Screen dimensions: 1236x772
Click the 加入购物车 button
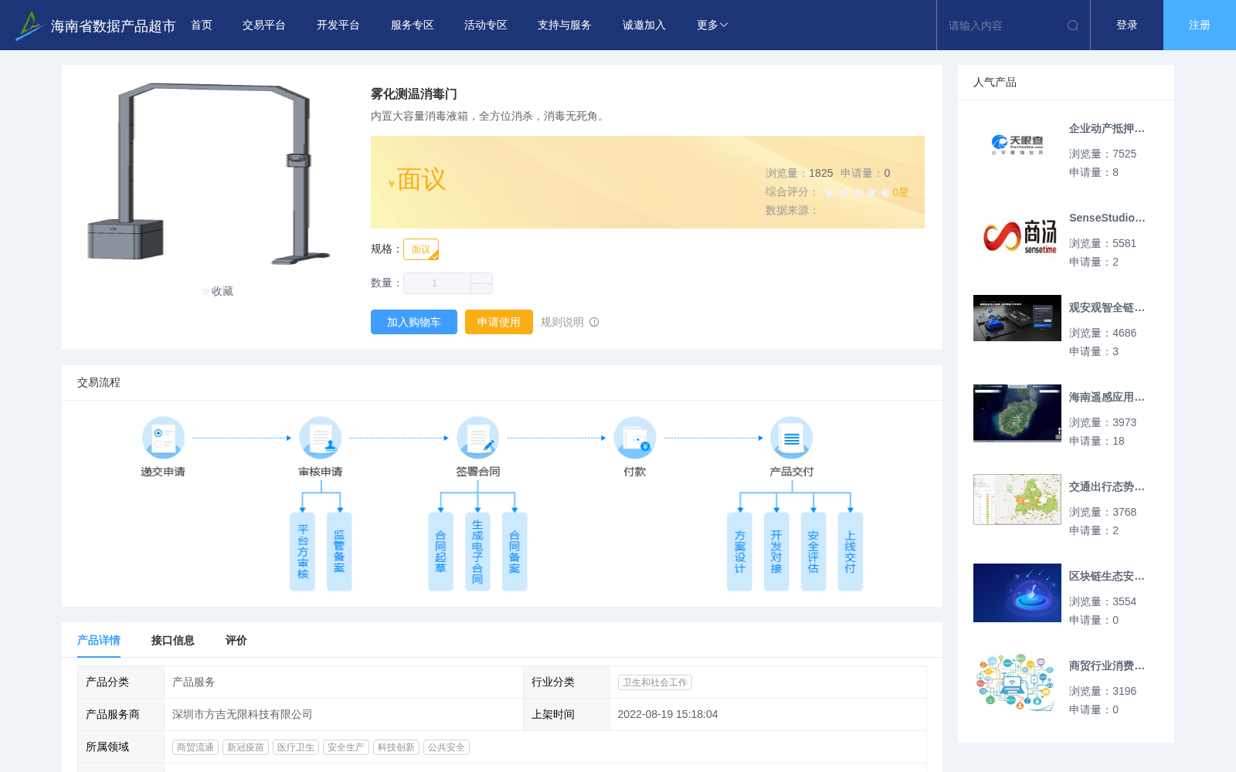pos(414,322)
